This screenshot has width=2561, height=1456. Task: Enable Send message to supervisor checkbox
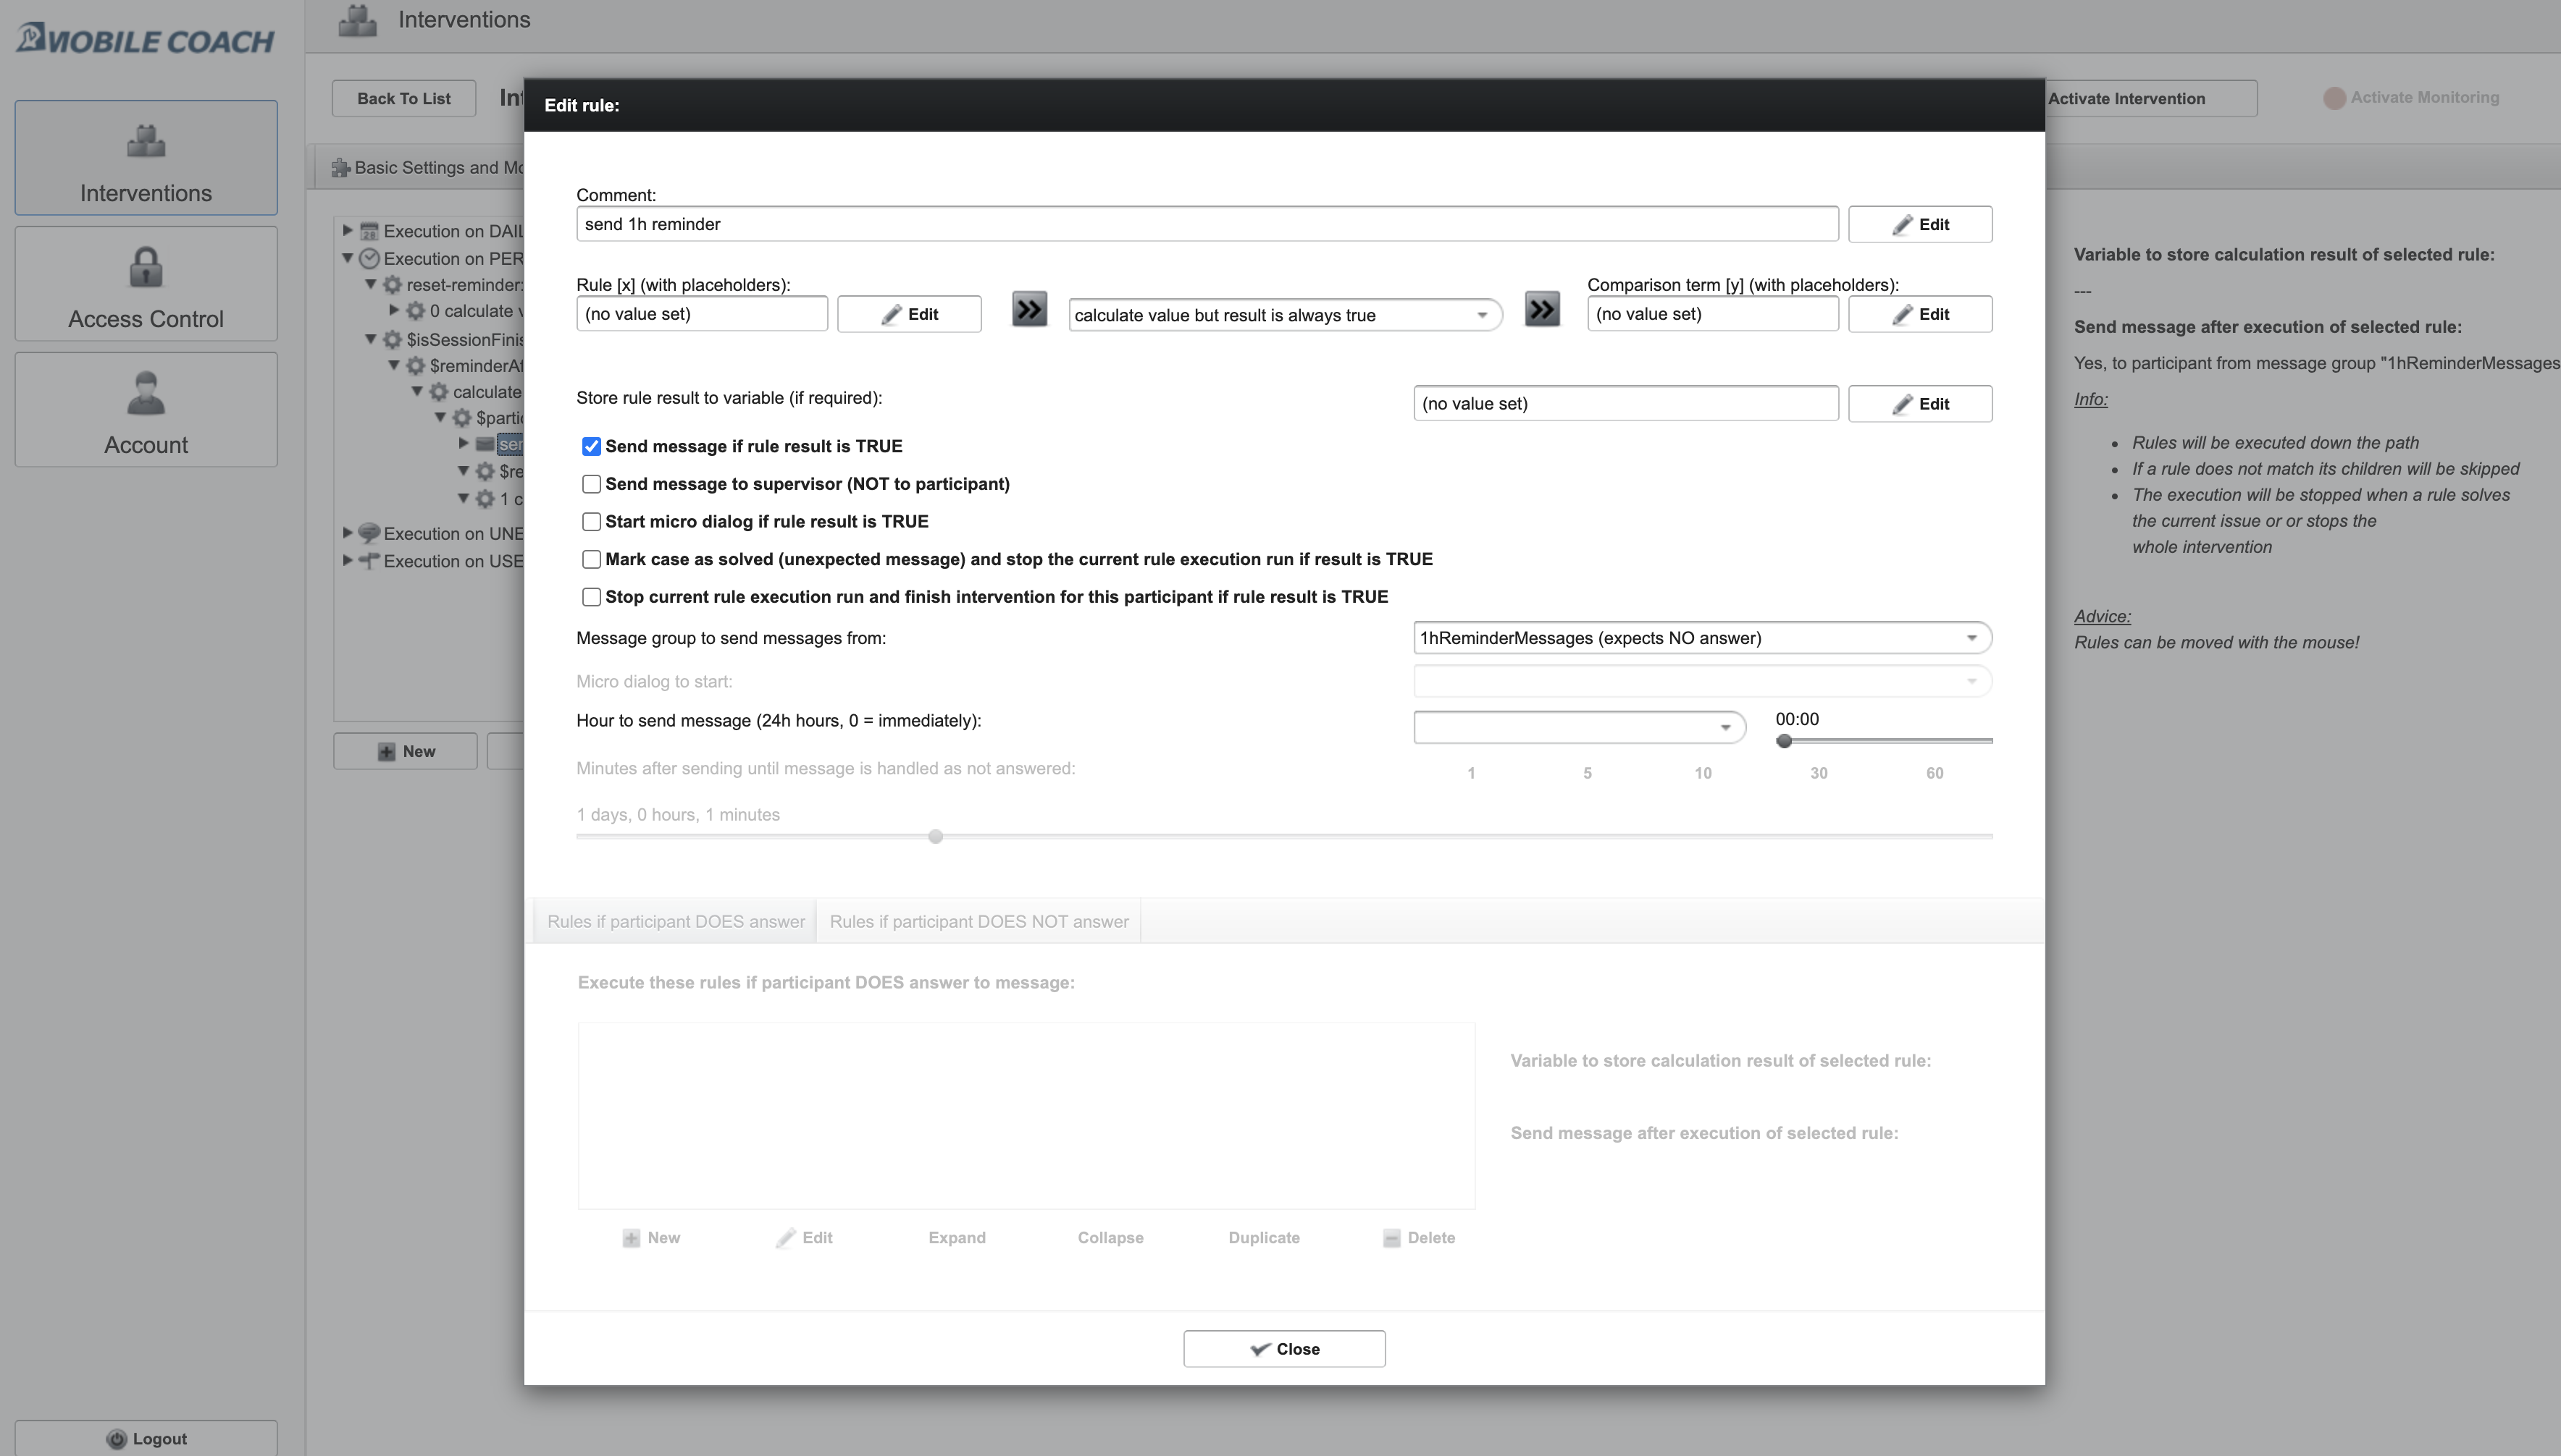(x=592, y=484)
